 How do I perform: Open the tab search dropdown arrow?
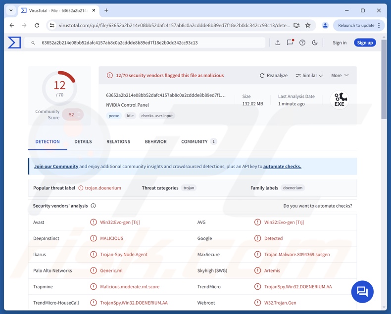(11, 10)
